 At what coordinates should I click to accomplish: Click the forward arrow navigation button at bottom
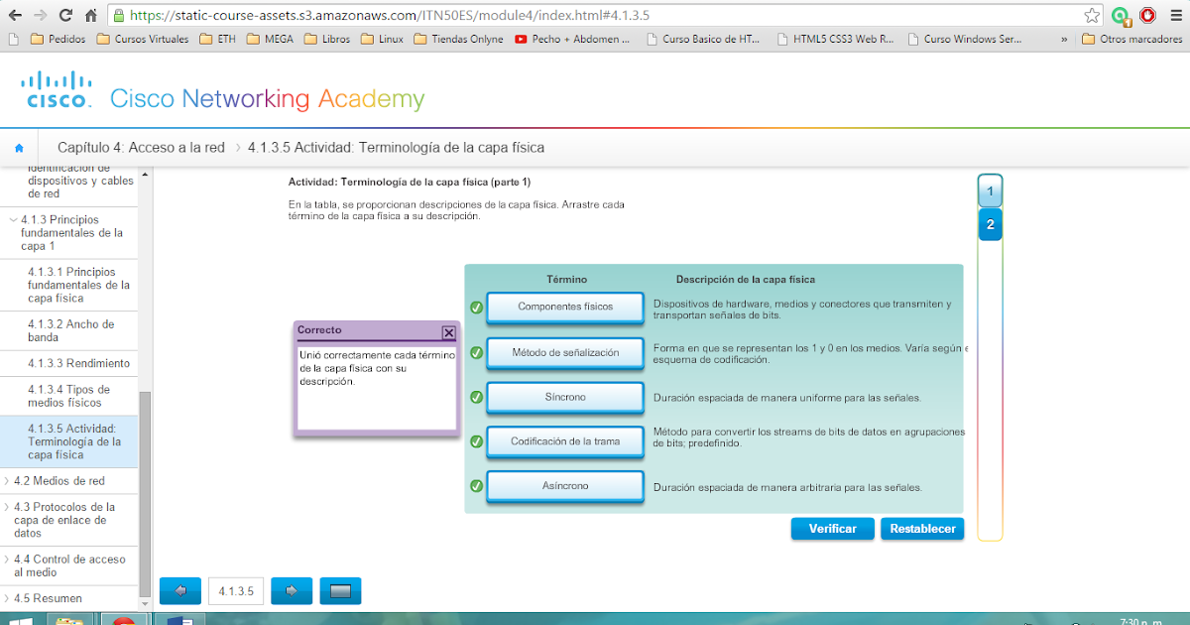[291, 590]
